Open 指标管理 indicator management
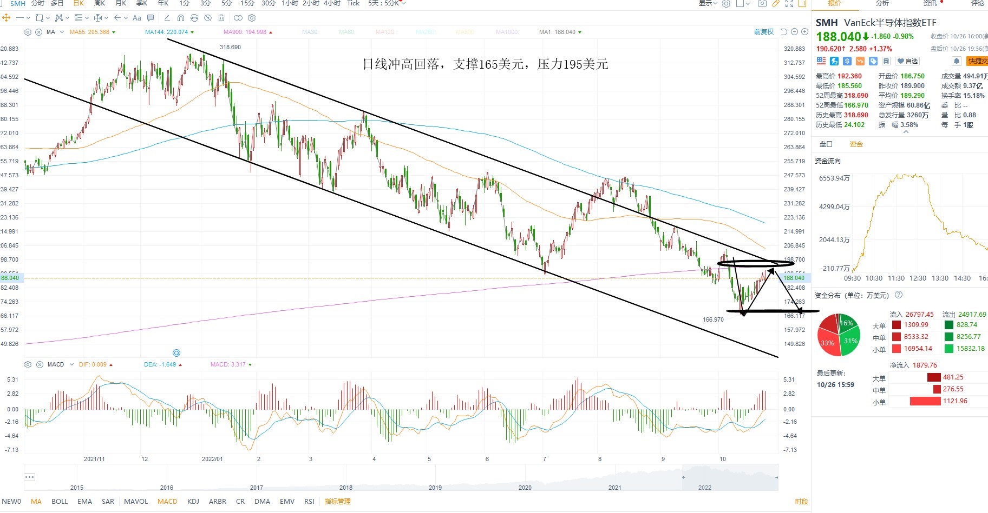 click(337, 501)
